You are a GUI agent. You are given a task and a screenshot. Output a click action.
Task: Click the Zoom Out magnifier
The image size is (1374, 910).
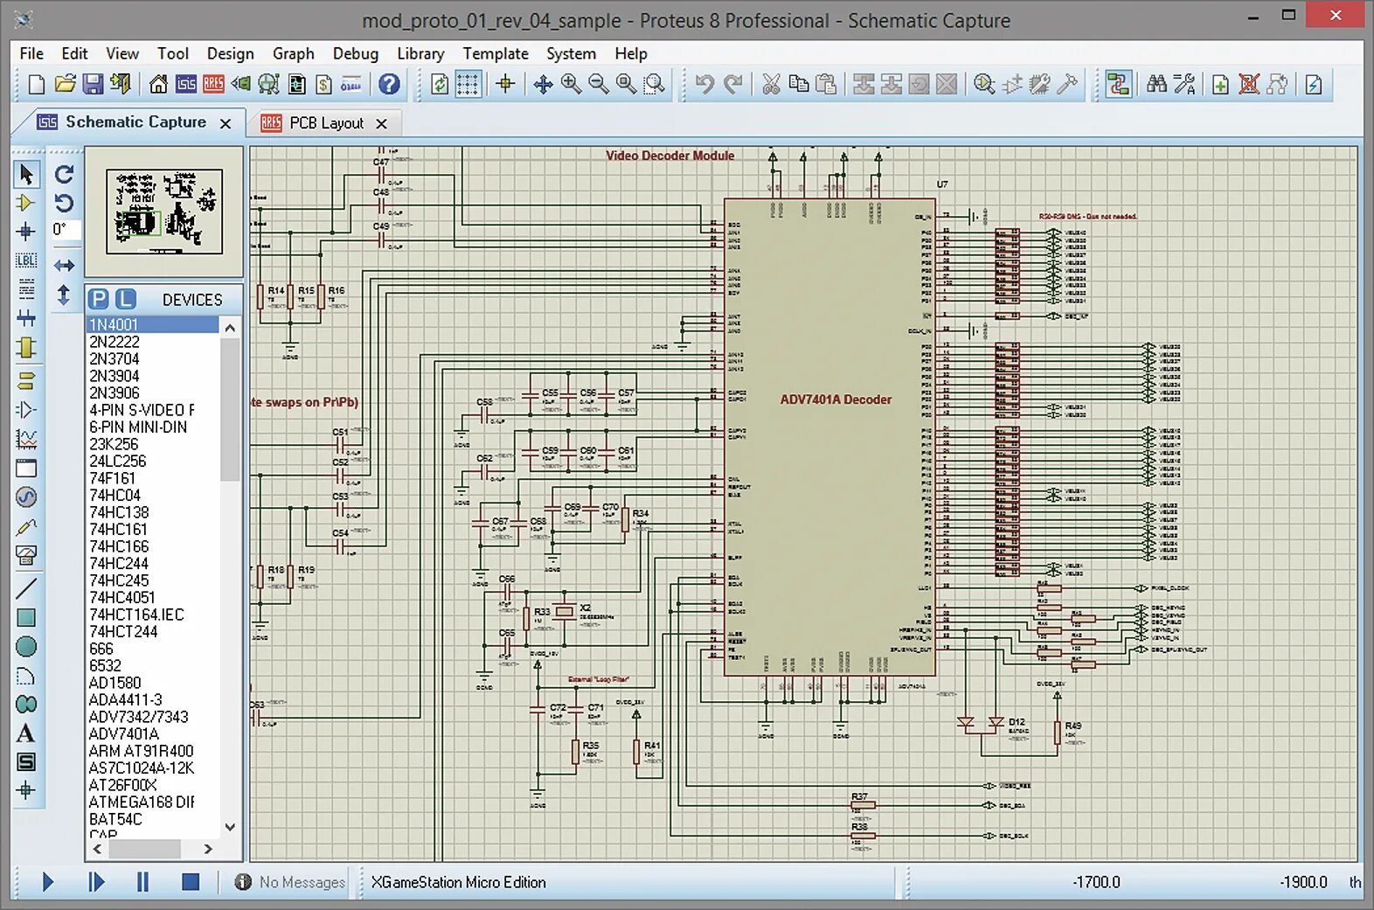(x=599, y=84)
